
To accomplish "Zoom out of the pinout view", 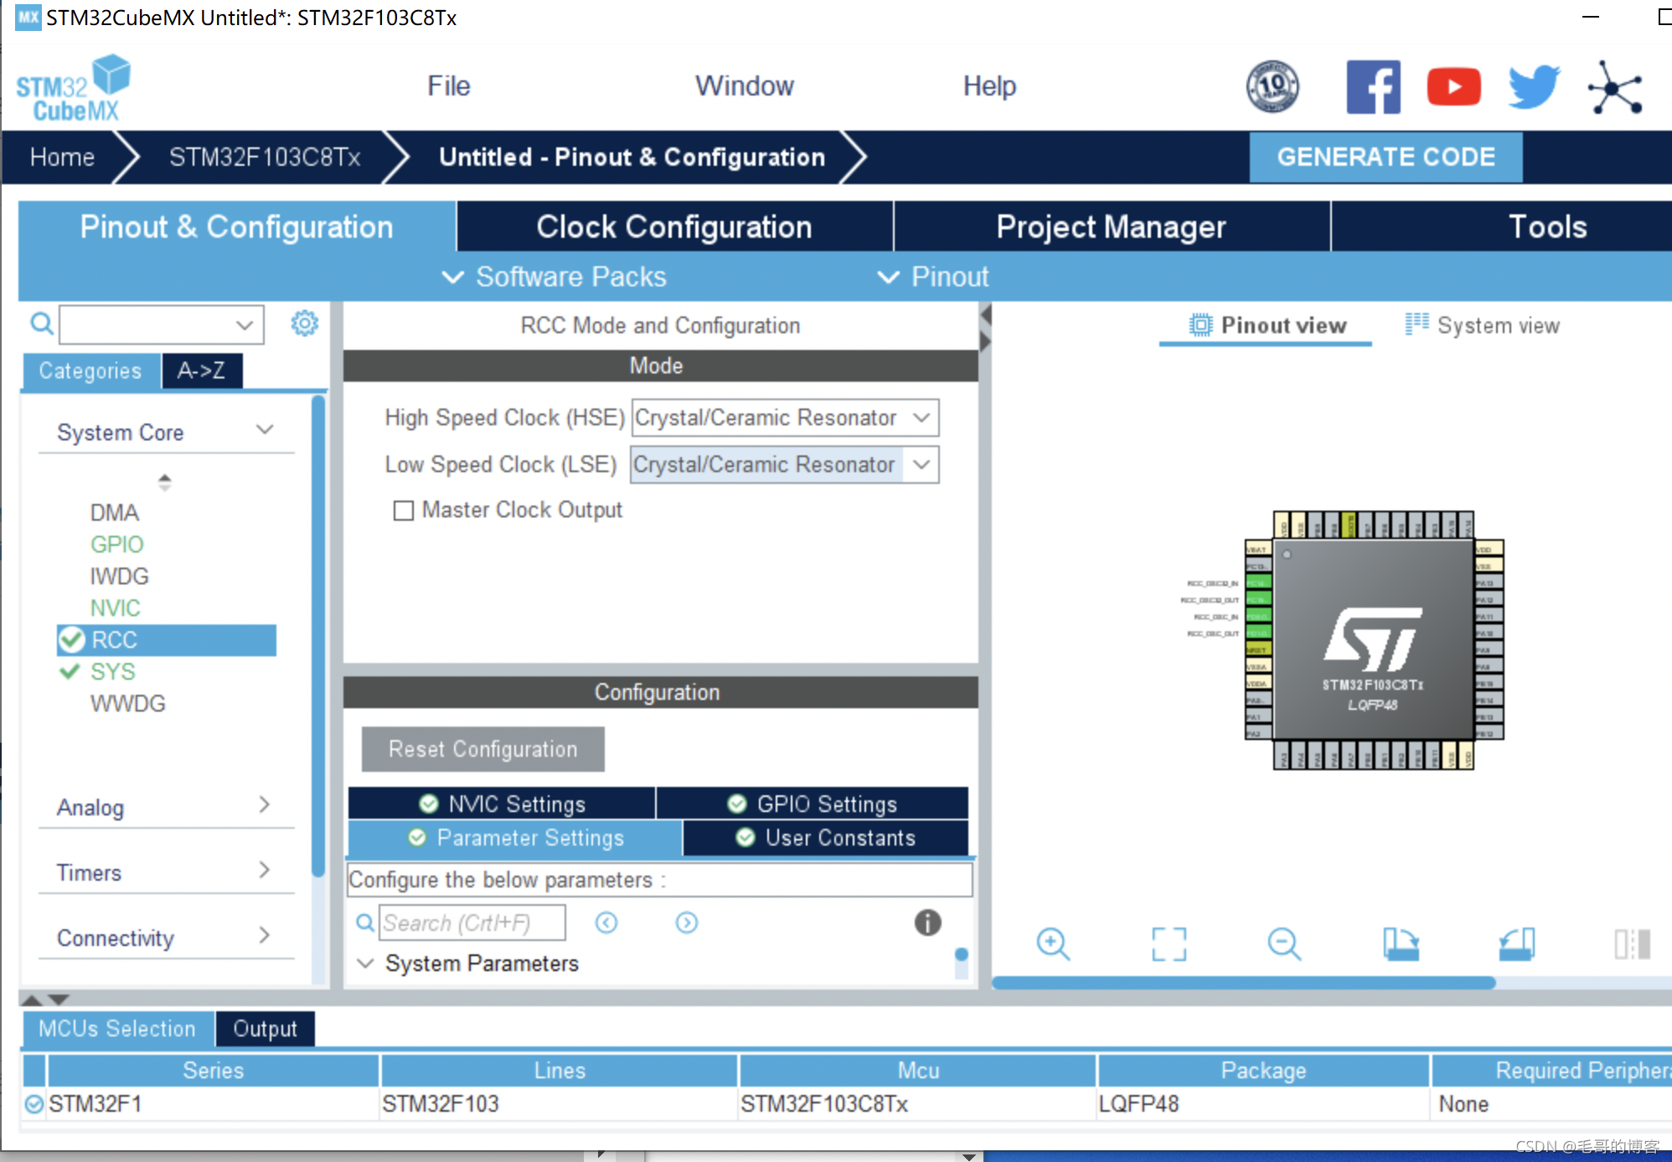I will pyautogui.click(x=1283, y=943).
